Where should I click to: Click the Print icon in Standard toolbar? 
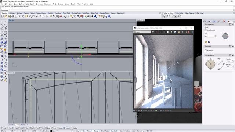click(x=13, y=16)
